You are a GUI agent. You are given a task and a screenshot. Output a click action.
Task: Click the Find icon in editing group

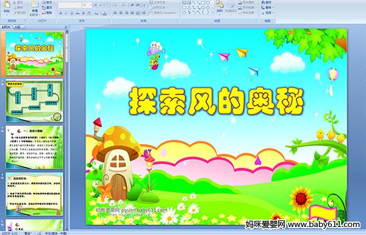click(267, 2)
